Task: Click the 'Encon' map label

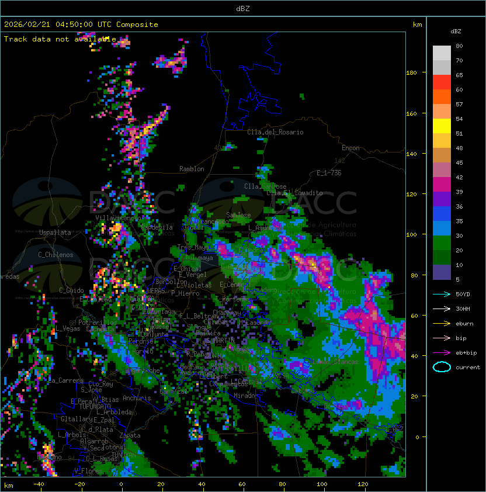Action: pyautogui.click(x=350, y=148)
